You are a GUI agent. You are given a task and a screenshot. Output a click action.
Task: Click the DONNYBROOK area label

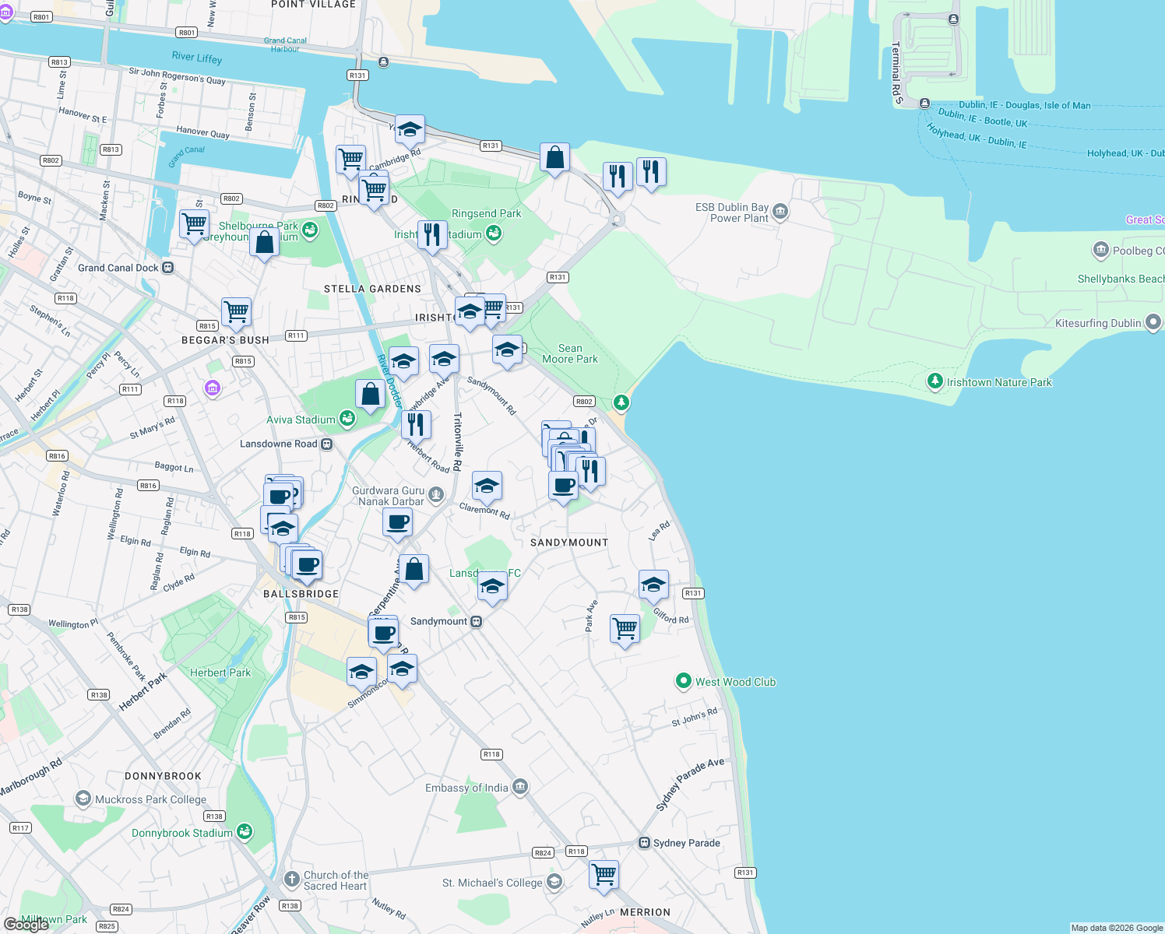(x=164, y=776)
